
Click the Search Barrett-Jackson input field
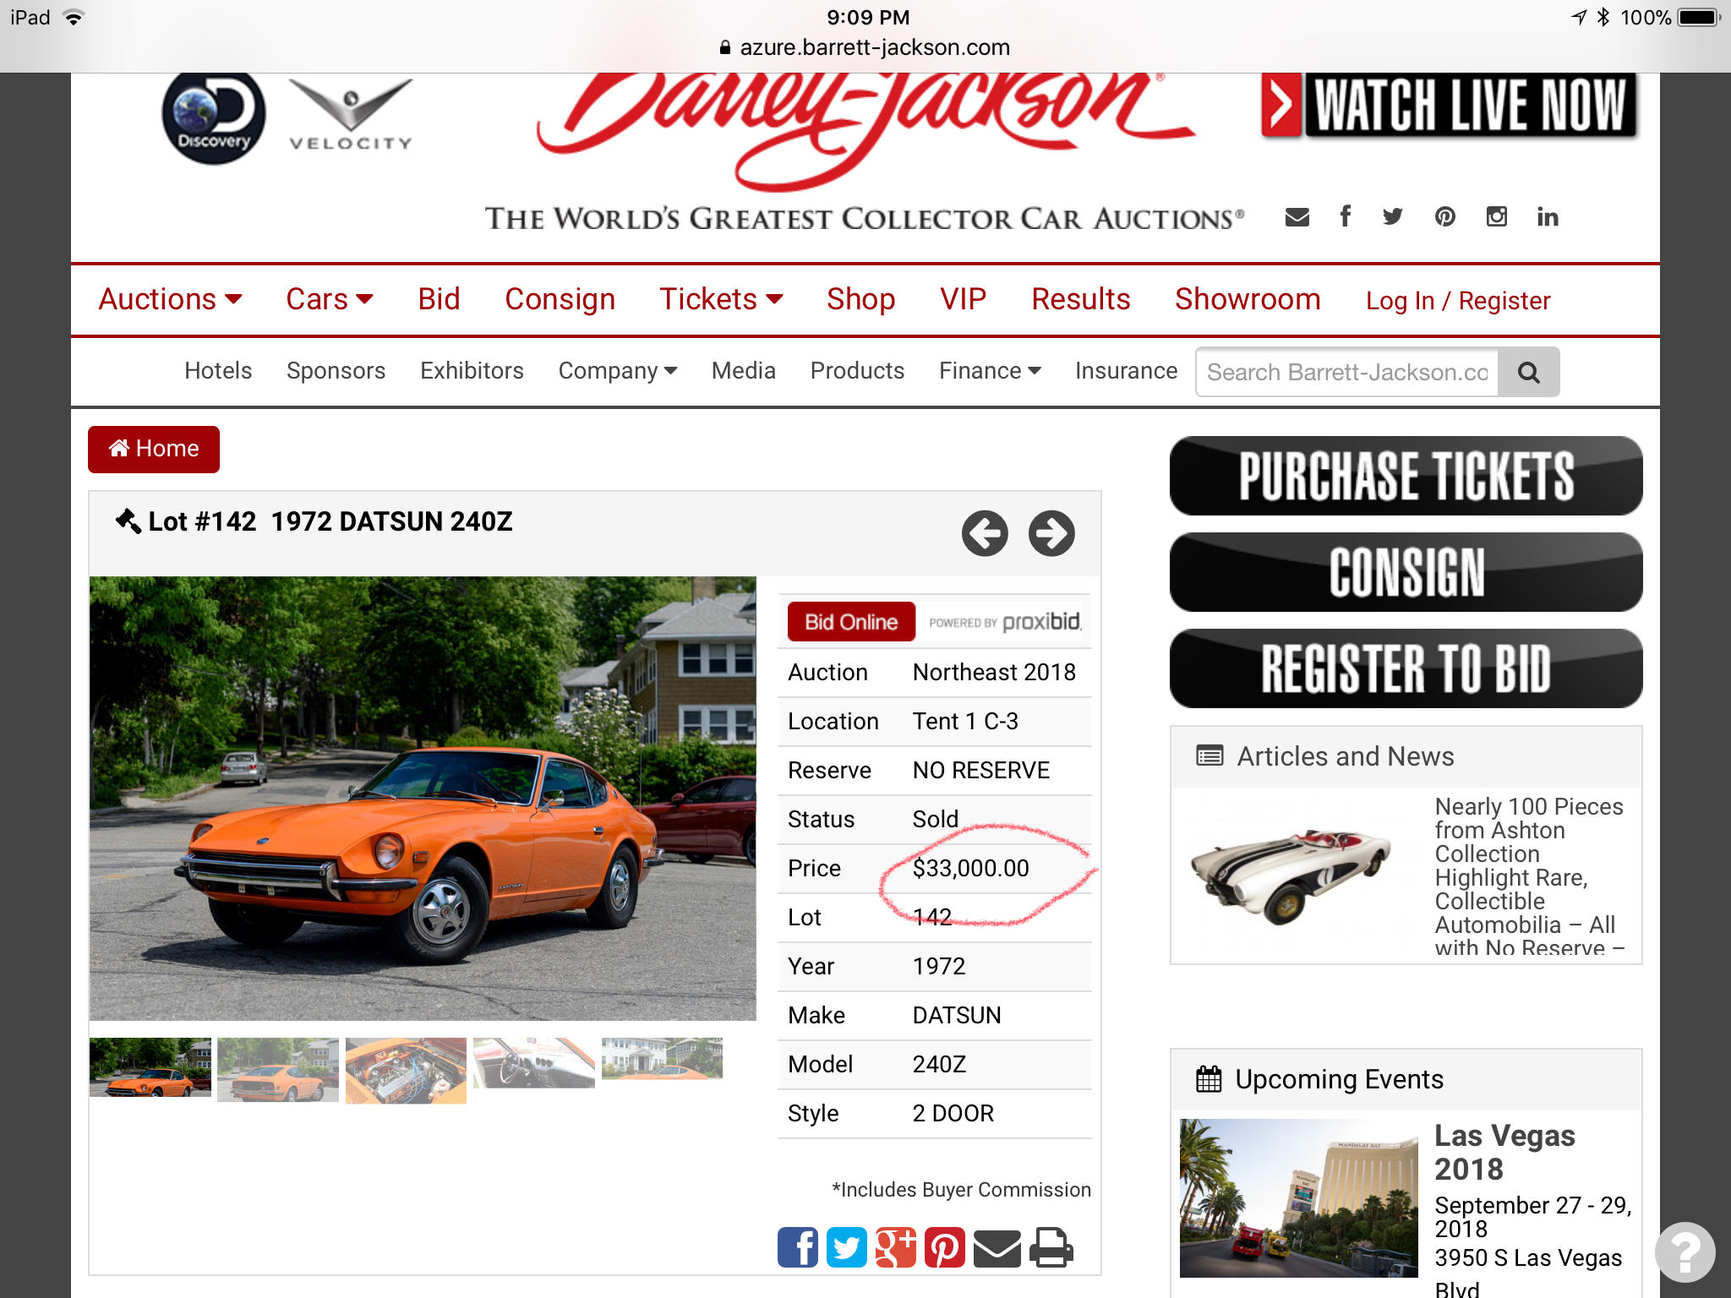[x=1346, y=372]
